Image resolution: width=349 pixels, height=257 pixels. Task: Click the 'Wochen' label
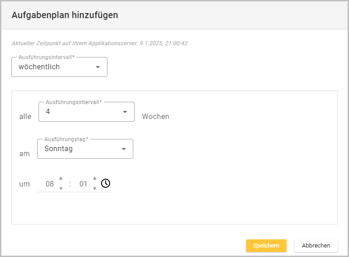pyautogui.click(x=155, y=117)
